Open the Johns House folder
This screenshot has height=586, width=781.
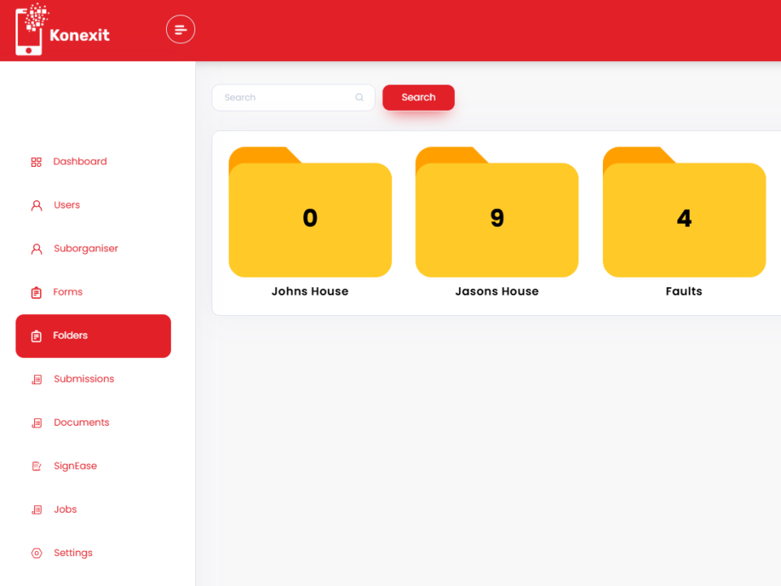(x=310, y=218)
